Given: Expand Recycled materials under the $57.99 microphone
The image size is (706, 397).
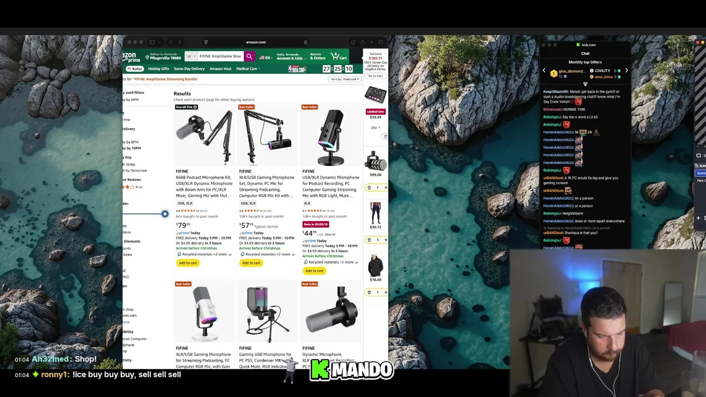Looking at the screenshot, I should pos(268,254).
